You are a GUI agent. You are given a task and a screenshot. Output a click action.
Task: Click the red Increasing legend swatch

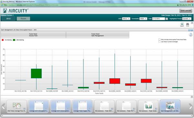(x=3, y=40)
